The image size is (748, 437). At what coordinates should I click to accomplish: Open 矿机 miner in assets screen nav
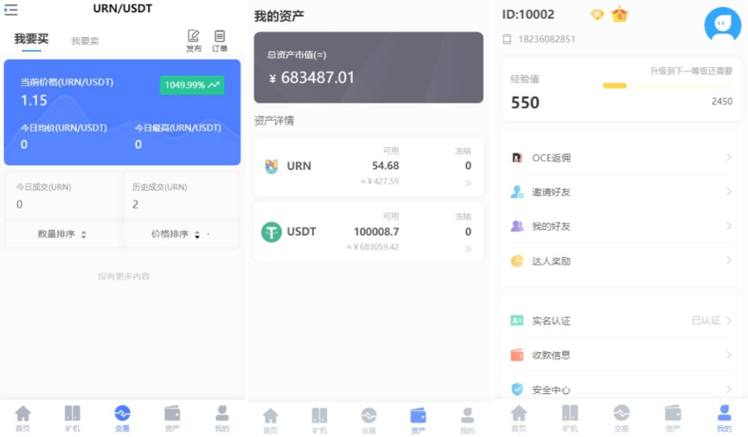320,420
